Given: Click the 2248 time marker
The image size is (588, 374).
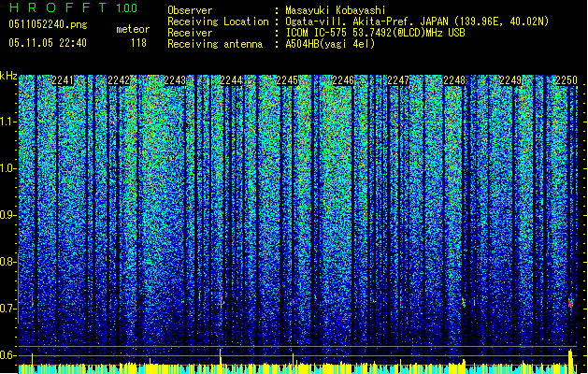Looking at the screenshot, I should 454,80.
